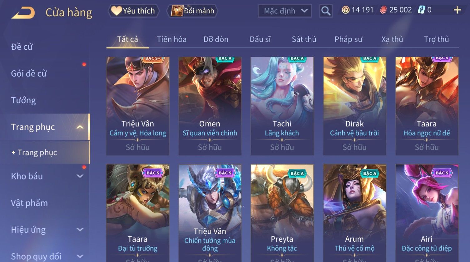Viewport: 470px width, 262px height.
Task: Open the Omen Sĩ quan viễn chinh skin card
Action: [210, 106]
